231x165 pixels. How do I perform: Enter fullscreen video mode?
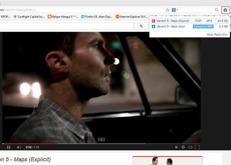(x=197, y=147)
